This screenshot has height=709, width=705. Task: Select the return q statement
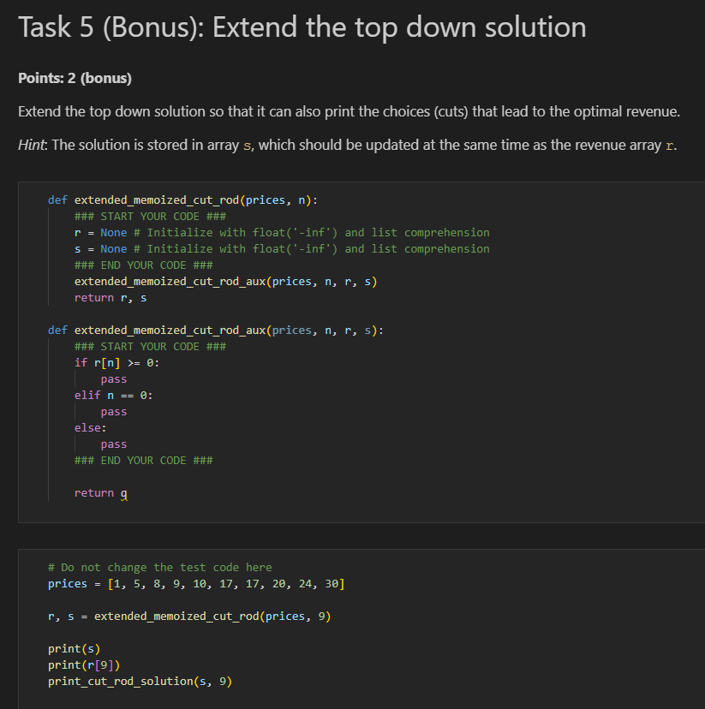pyautogui.click(x=99, y=493)
